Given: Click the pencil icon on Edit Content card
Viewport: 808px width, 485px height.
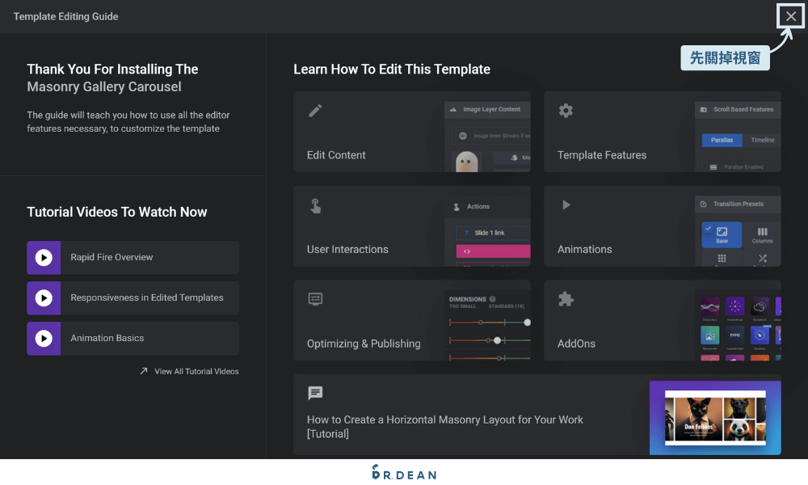Looking at the screenshot, I should click(315, 111).
